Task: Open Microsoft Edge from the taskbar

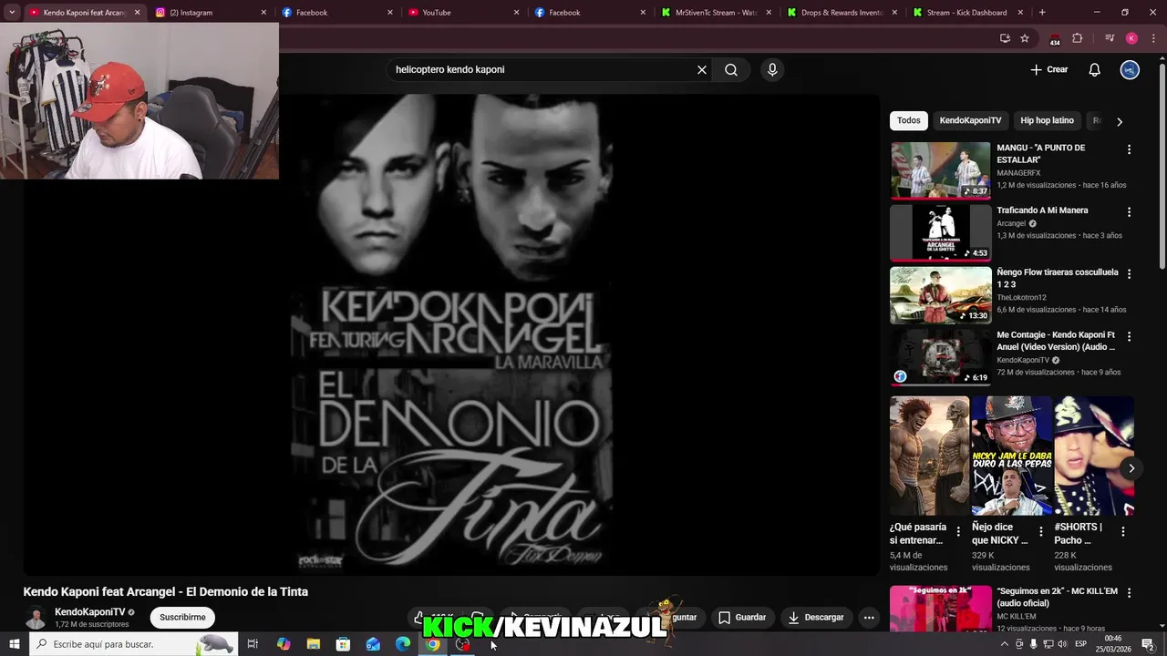Action: (x=403, y=644)
